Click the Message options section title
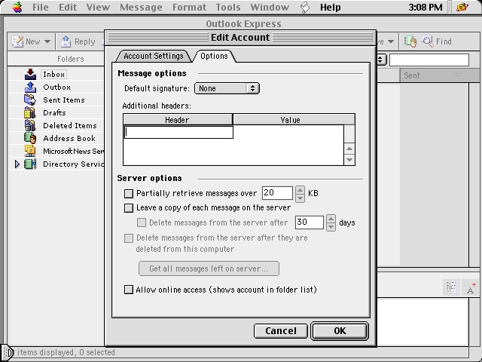The height and width of the screenshot is (362, 482). (x=152, y=73)
